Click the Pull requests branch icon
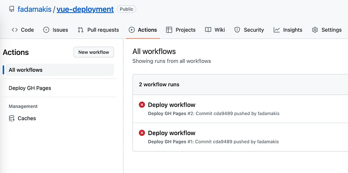Screen dimensions: 348x173 (80, 30)
